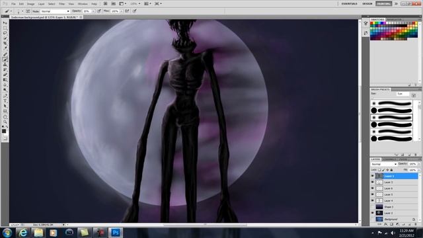Select the Blur tool
The width and height of the screenshot is (423, 238).
tap(5, 85)
